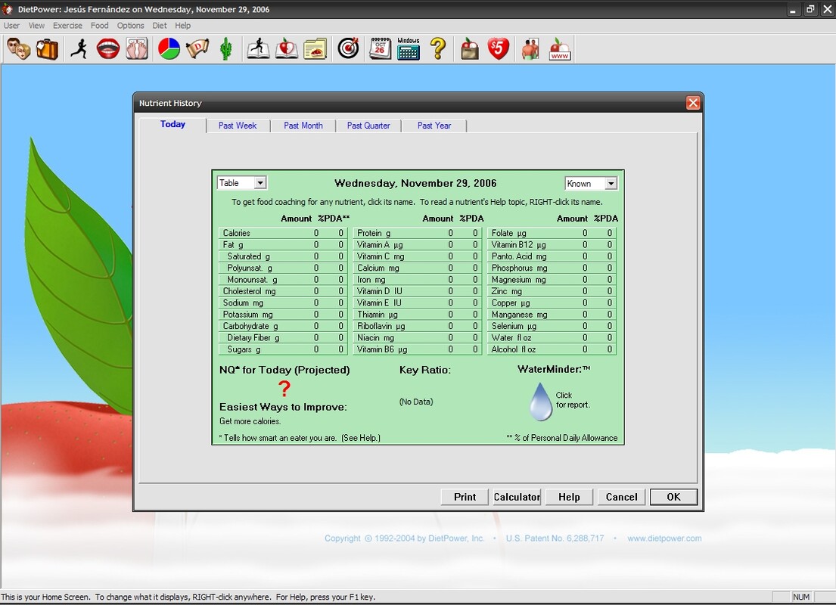Click the Carbohydrate g nutrient name
Viewport: 836px width, 605px height.
[250, 326]
